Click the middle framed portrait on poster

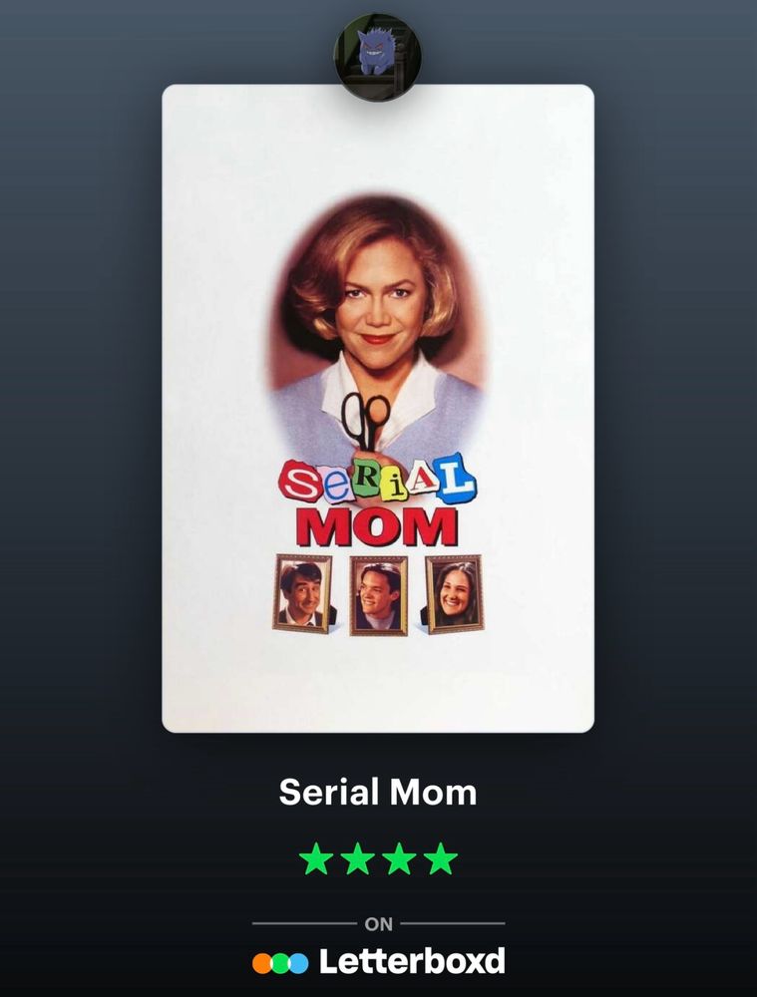pos(379,596)
